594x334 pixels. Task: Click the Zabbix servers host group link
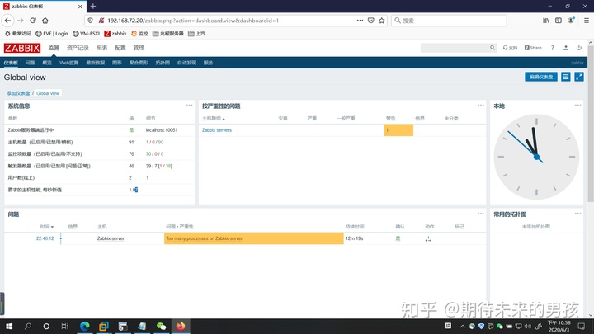point(217,130)
